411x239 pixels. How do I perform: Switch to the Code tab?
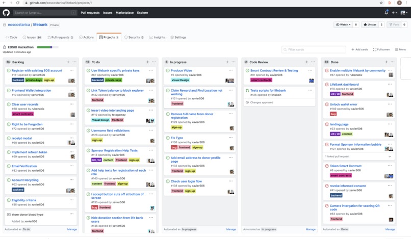pos(12,37)
